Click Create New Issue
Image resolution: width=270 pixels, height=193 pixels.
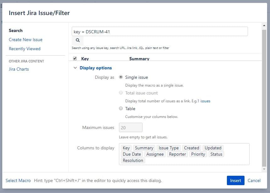coord(25,40)
